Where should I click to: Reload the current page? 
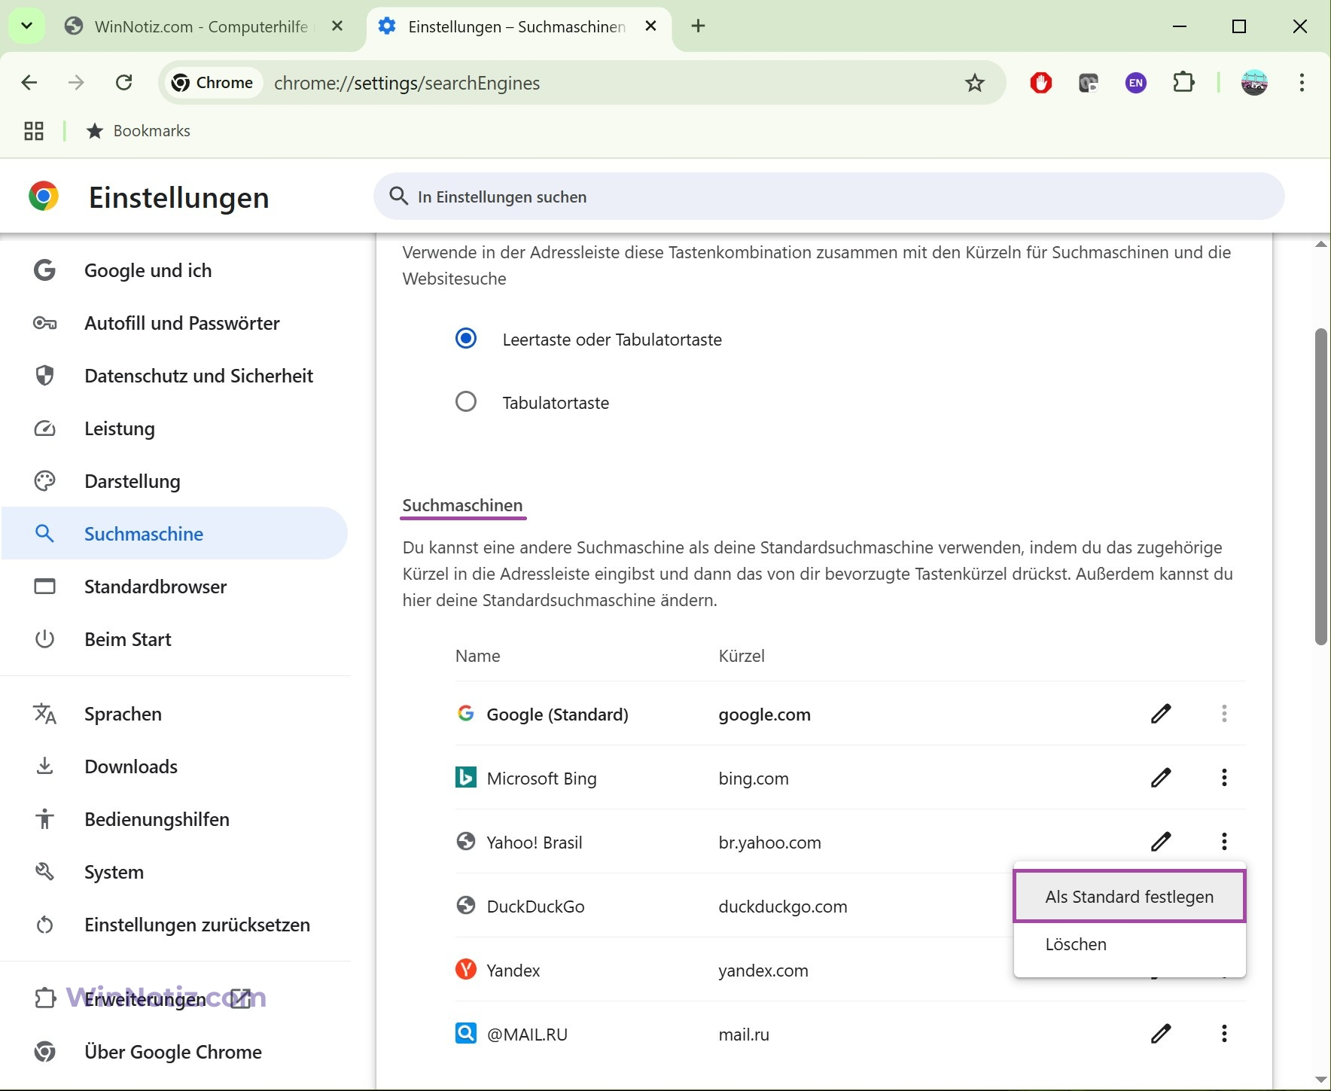click(124, 83)
